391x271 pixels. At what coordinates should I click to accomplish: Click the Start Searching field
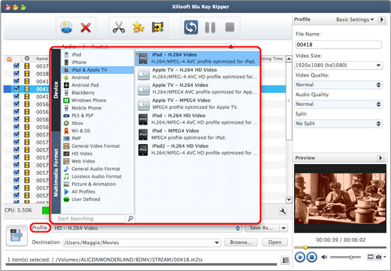(88, 219)
